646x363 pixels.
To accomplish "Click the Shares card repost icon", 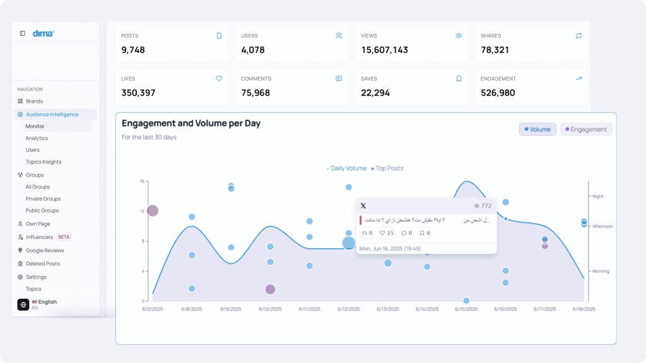I will [578, 36].
